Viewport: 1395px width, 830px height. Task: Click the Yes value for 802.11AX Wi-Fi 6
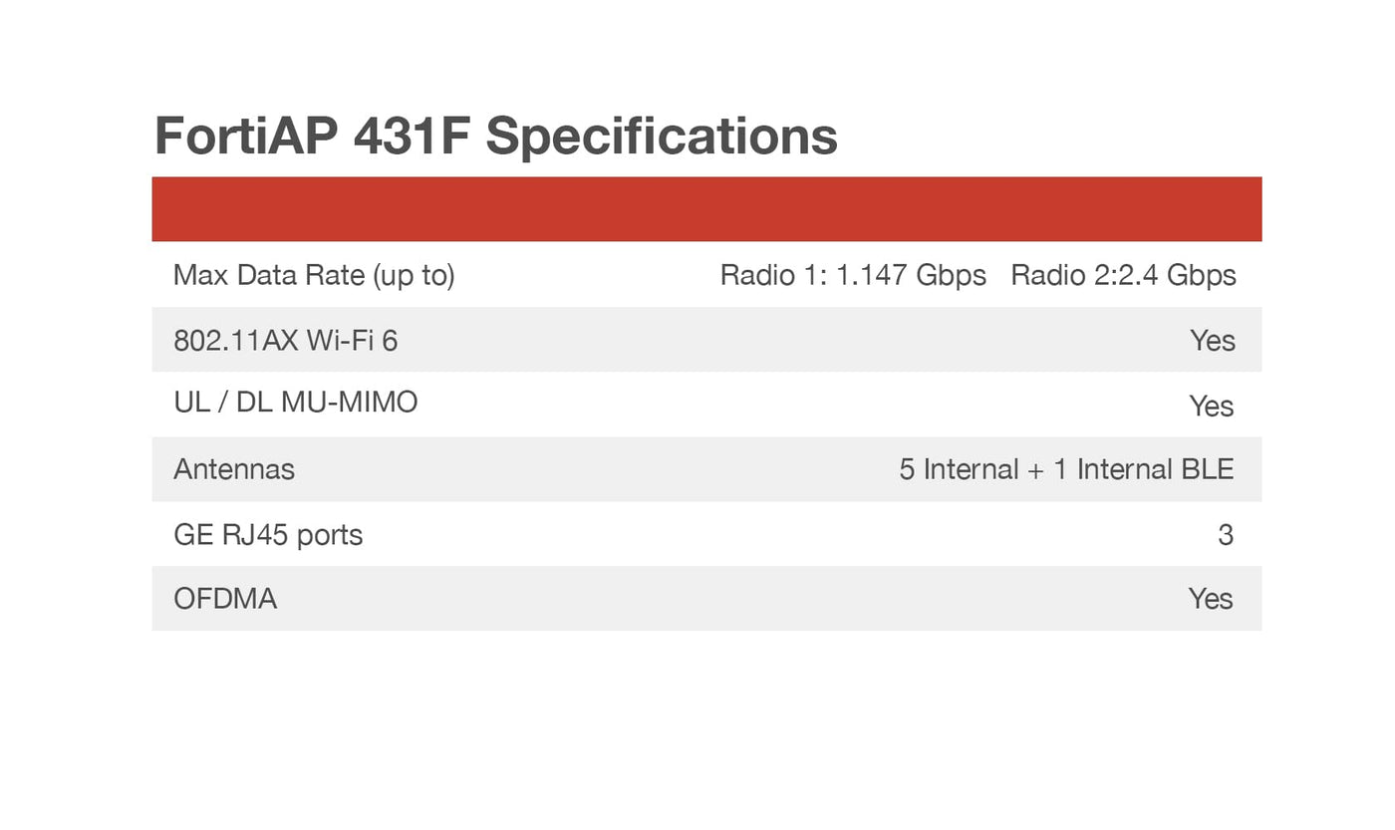pyautogui.click(x=1212, y=341)
